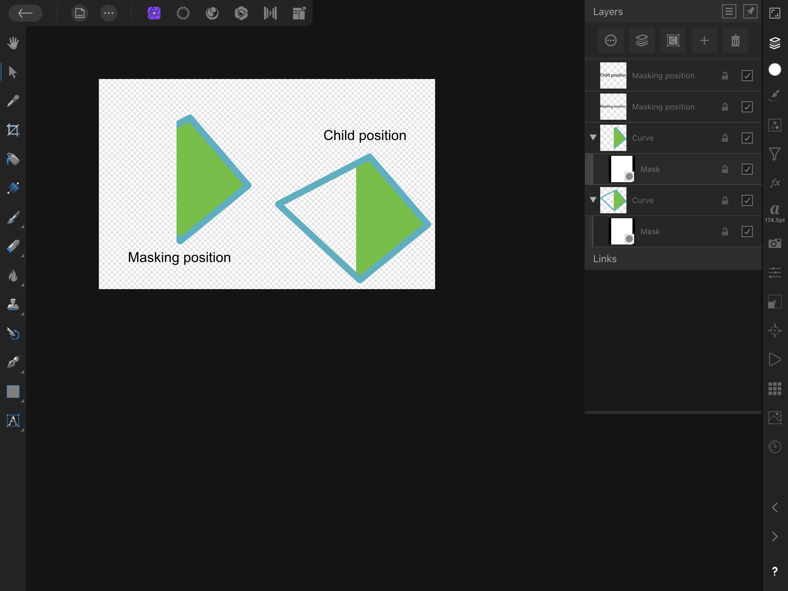Toggle visibility of second Masking position layer
Screen dimensions: 788x591
(x=747, y=107)
